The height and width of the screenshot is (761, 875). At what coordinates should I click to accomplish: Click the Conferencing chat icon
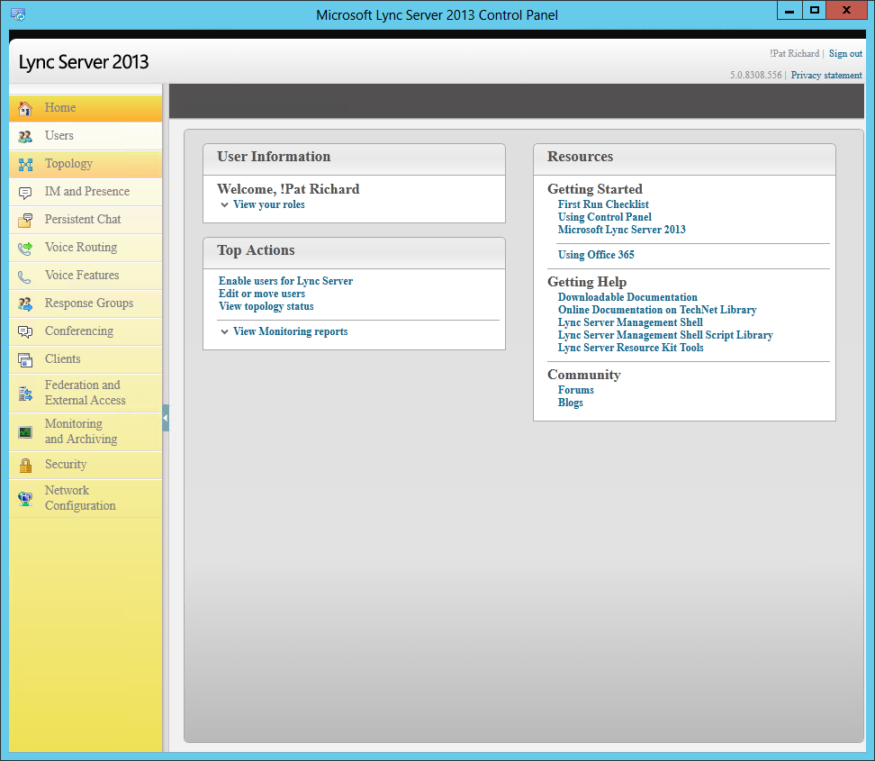click(25, 331)
